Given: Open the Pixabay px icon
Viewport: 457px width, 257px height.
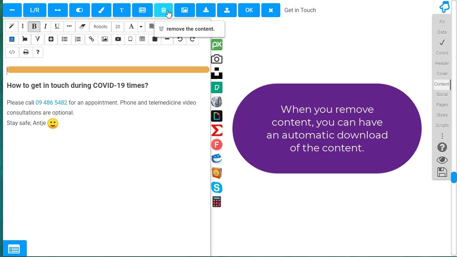Looking at the screenshot, I should (x=217, y=45).
